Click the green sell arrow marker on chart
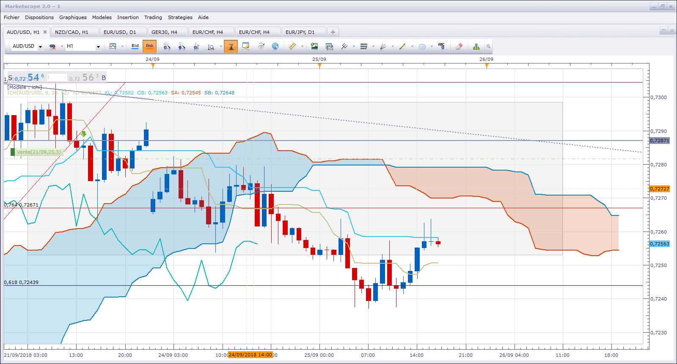Viewport: 677px width, 364px height. 83,134
